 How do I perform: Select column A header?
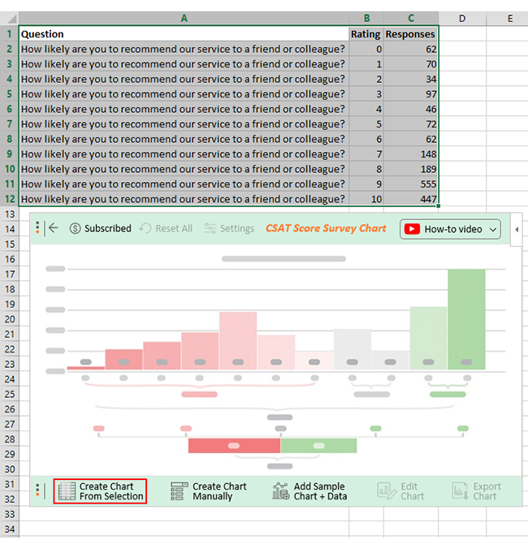[x=184, y=18]
